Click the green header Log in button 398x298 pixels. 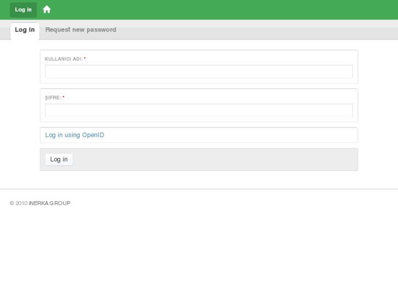click(24, 10)
